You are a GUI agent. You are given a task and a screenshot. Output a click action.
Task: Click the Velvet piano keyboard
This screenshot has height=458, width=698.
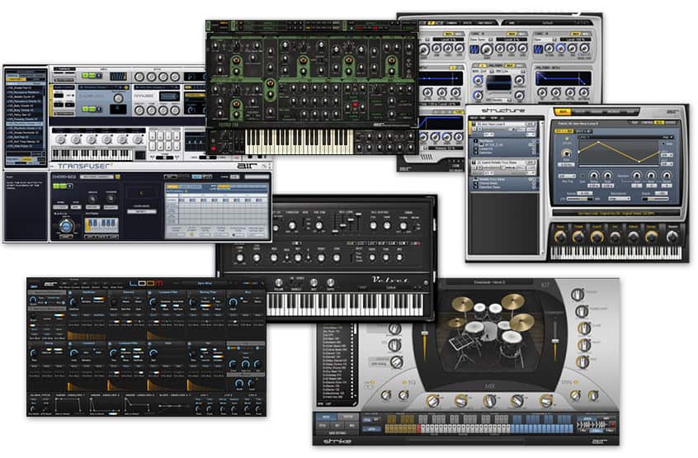click(x=346, y=305)
